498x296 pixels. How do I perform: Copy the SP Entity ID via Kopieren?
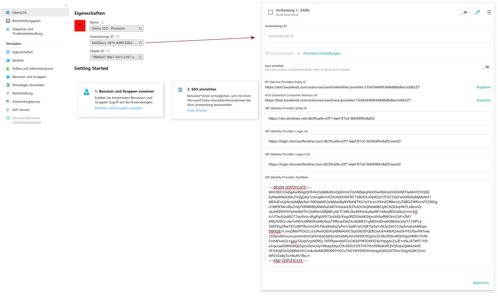(x=484, y=87)
